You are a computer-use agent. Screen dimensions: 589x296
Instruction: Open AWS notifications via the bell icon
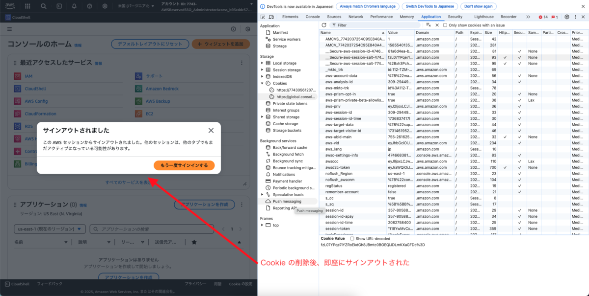75,6
